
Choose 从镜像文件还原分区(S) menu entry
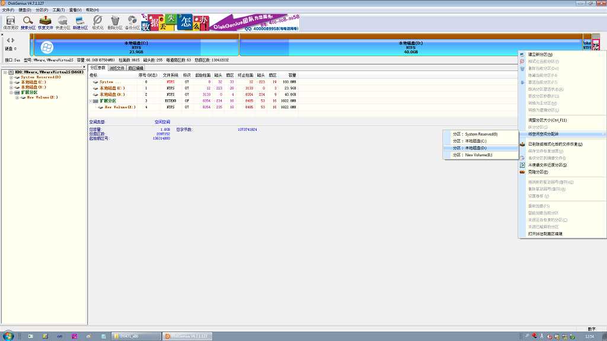click(562, 165)
